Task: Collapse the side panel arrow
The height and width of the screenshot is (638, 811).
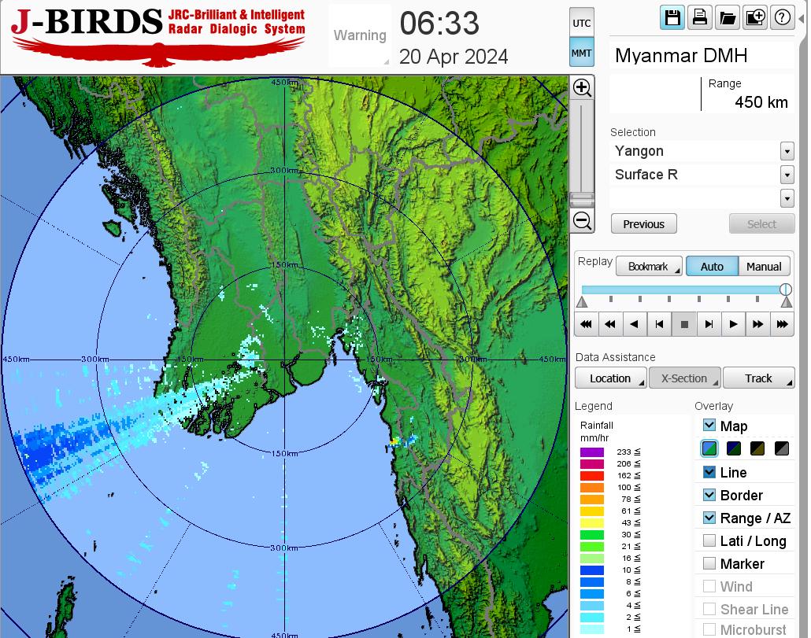Action: pos(802,19)
